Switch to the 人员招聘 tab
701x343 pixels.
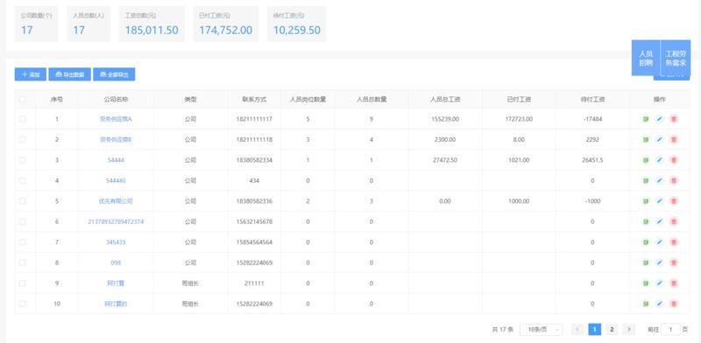[646, 58]
